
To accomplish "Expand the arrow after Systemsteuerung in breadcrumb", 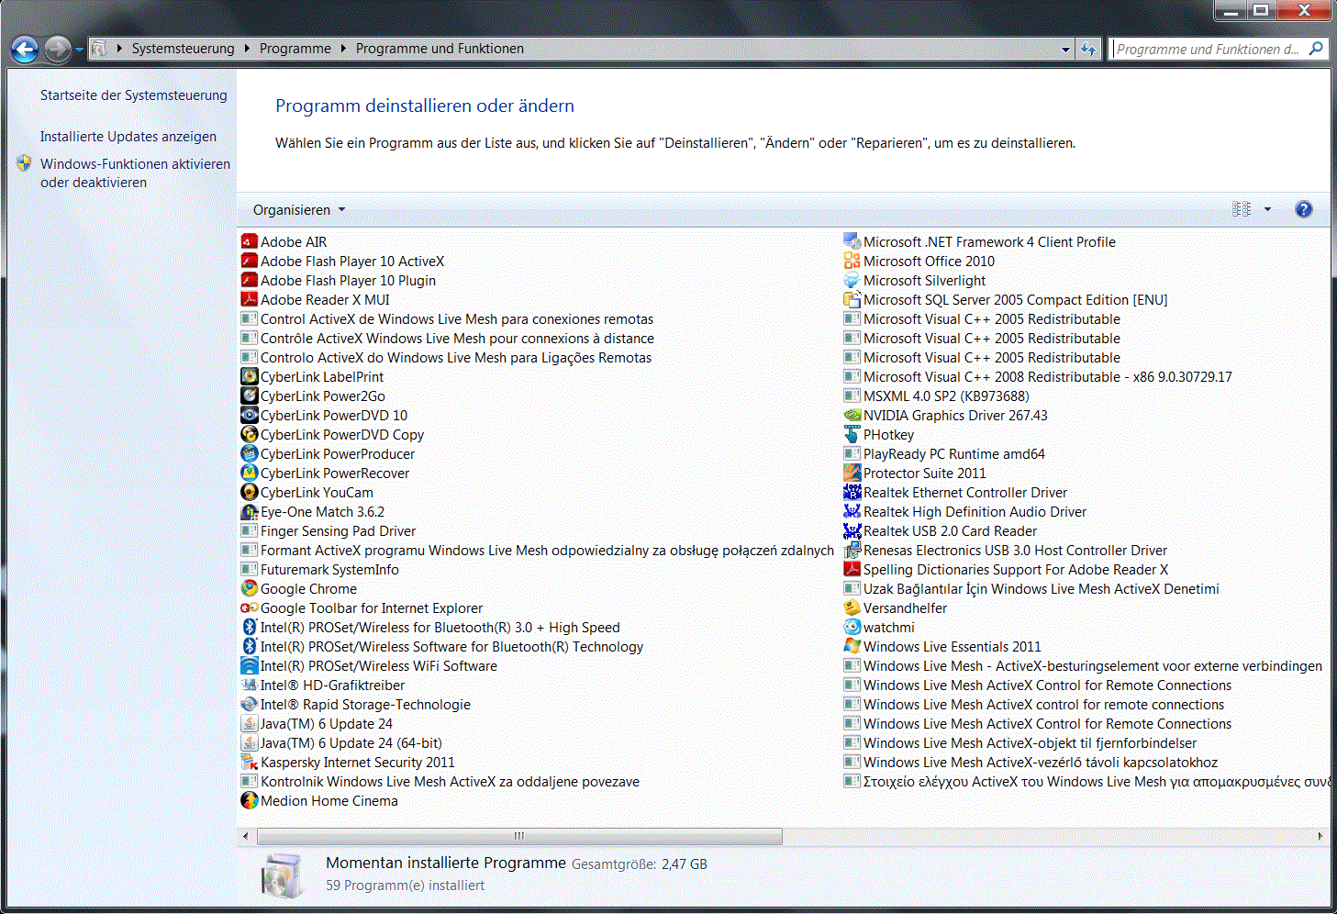I will 247,48.
